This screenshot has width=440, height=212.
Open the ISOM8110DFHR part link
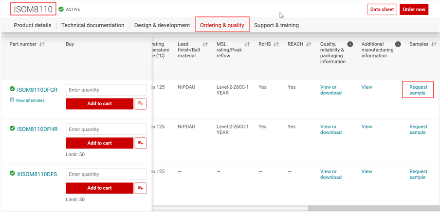(37, 129)
